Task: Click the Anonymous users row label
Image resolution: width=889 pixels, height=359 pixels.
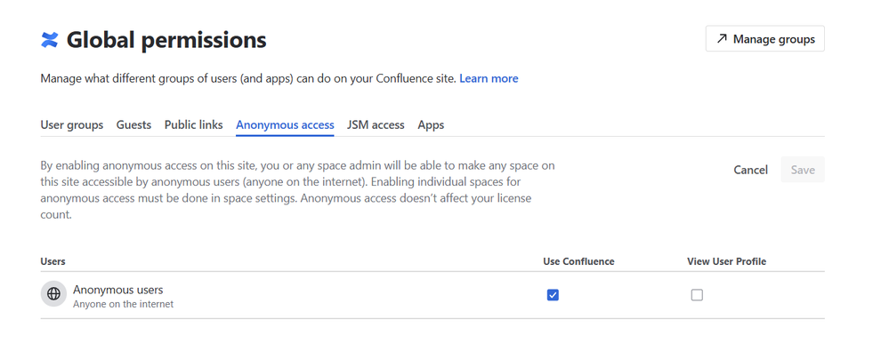Action: pyautogui.click(x=118, y=290)
